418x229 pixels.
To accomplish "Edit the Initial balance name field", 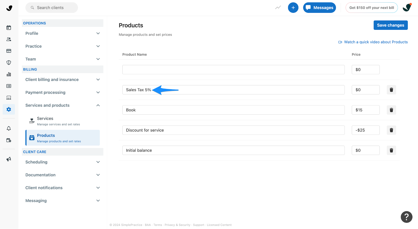I will tap(233, 150).
